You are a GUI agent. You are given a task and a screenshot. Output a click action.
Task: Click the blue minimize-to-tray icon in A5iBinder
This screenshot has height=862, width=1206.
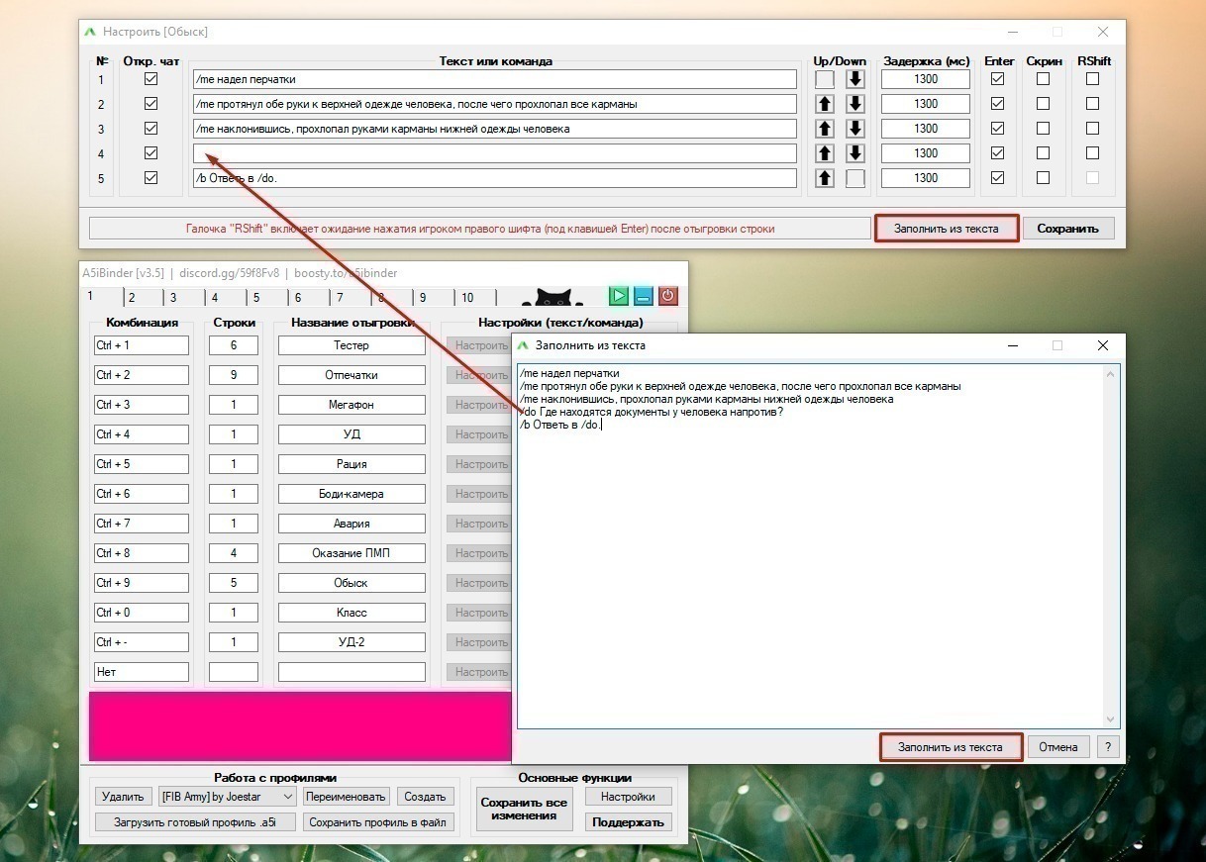click(644, 296)
